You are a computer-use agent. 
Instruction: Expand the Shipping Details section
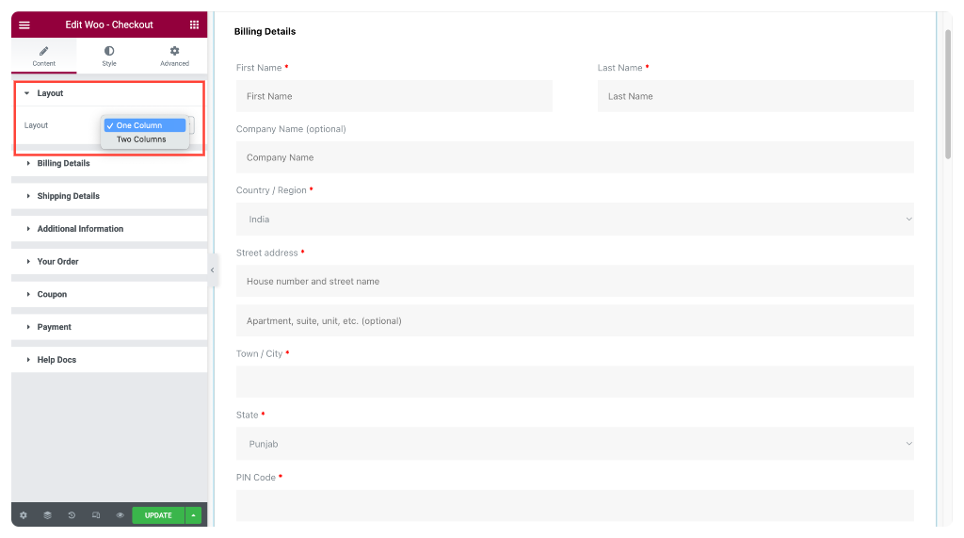109,196
